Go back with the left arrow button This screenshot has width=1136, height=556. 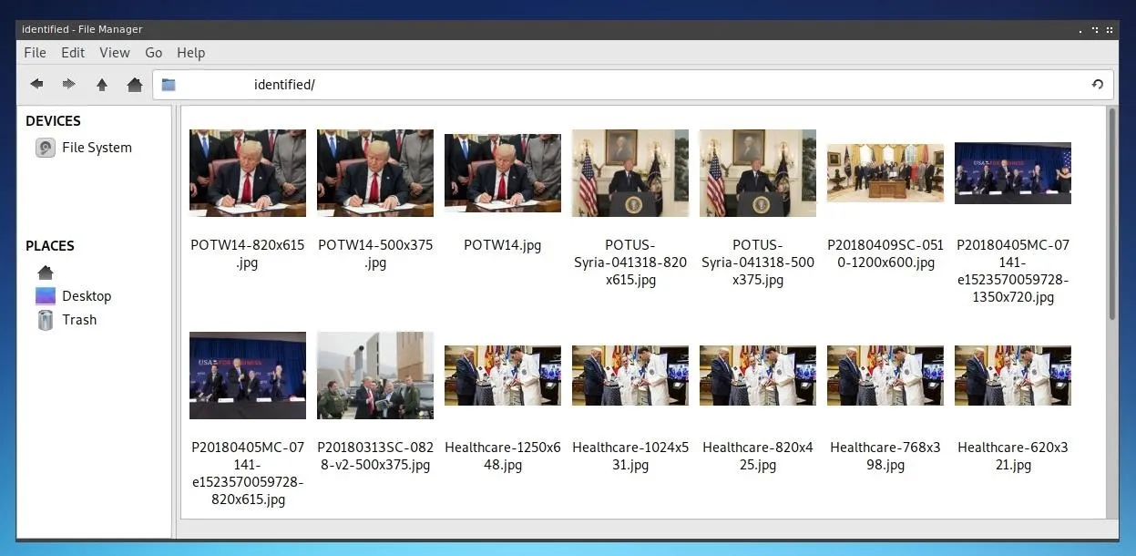tap(36, 84)
